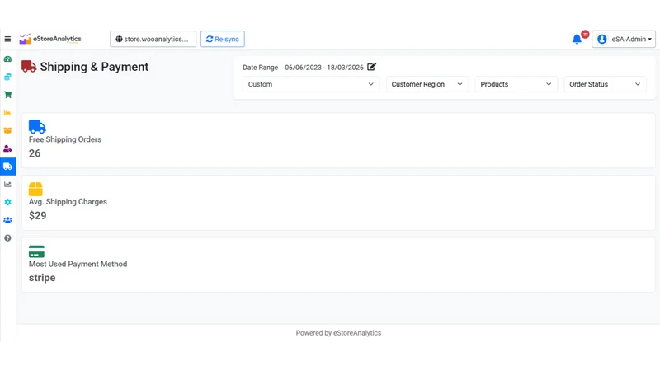
Task: Click the stripe value
Action: [42, 278]
